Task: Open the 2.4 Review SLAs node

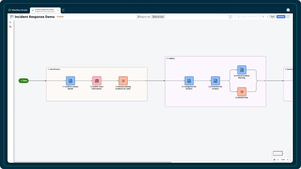Action: point(242,92)
